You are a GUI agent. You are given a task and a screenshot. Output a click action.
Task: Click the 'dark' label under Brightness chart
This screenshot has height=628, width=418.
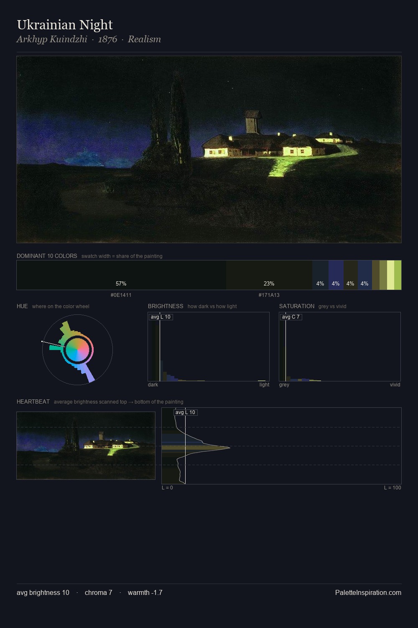click(x=153, y=385)
